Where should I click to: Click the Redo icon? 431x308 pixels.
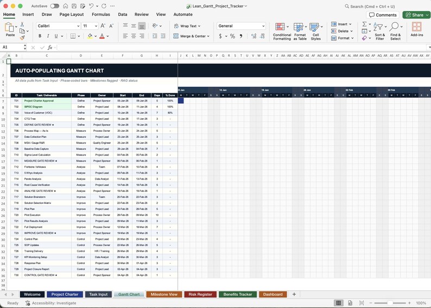pos(104,6)
